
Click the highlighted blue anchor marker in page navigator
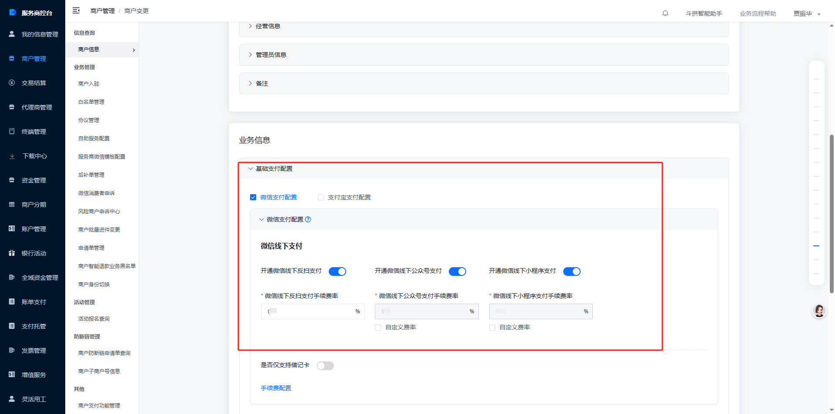[x=816, y=246]
